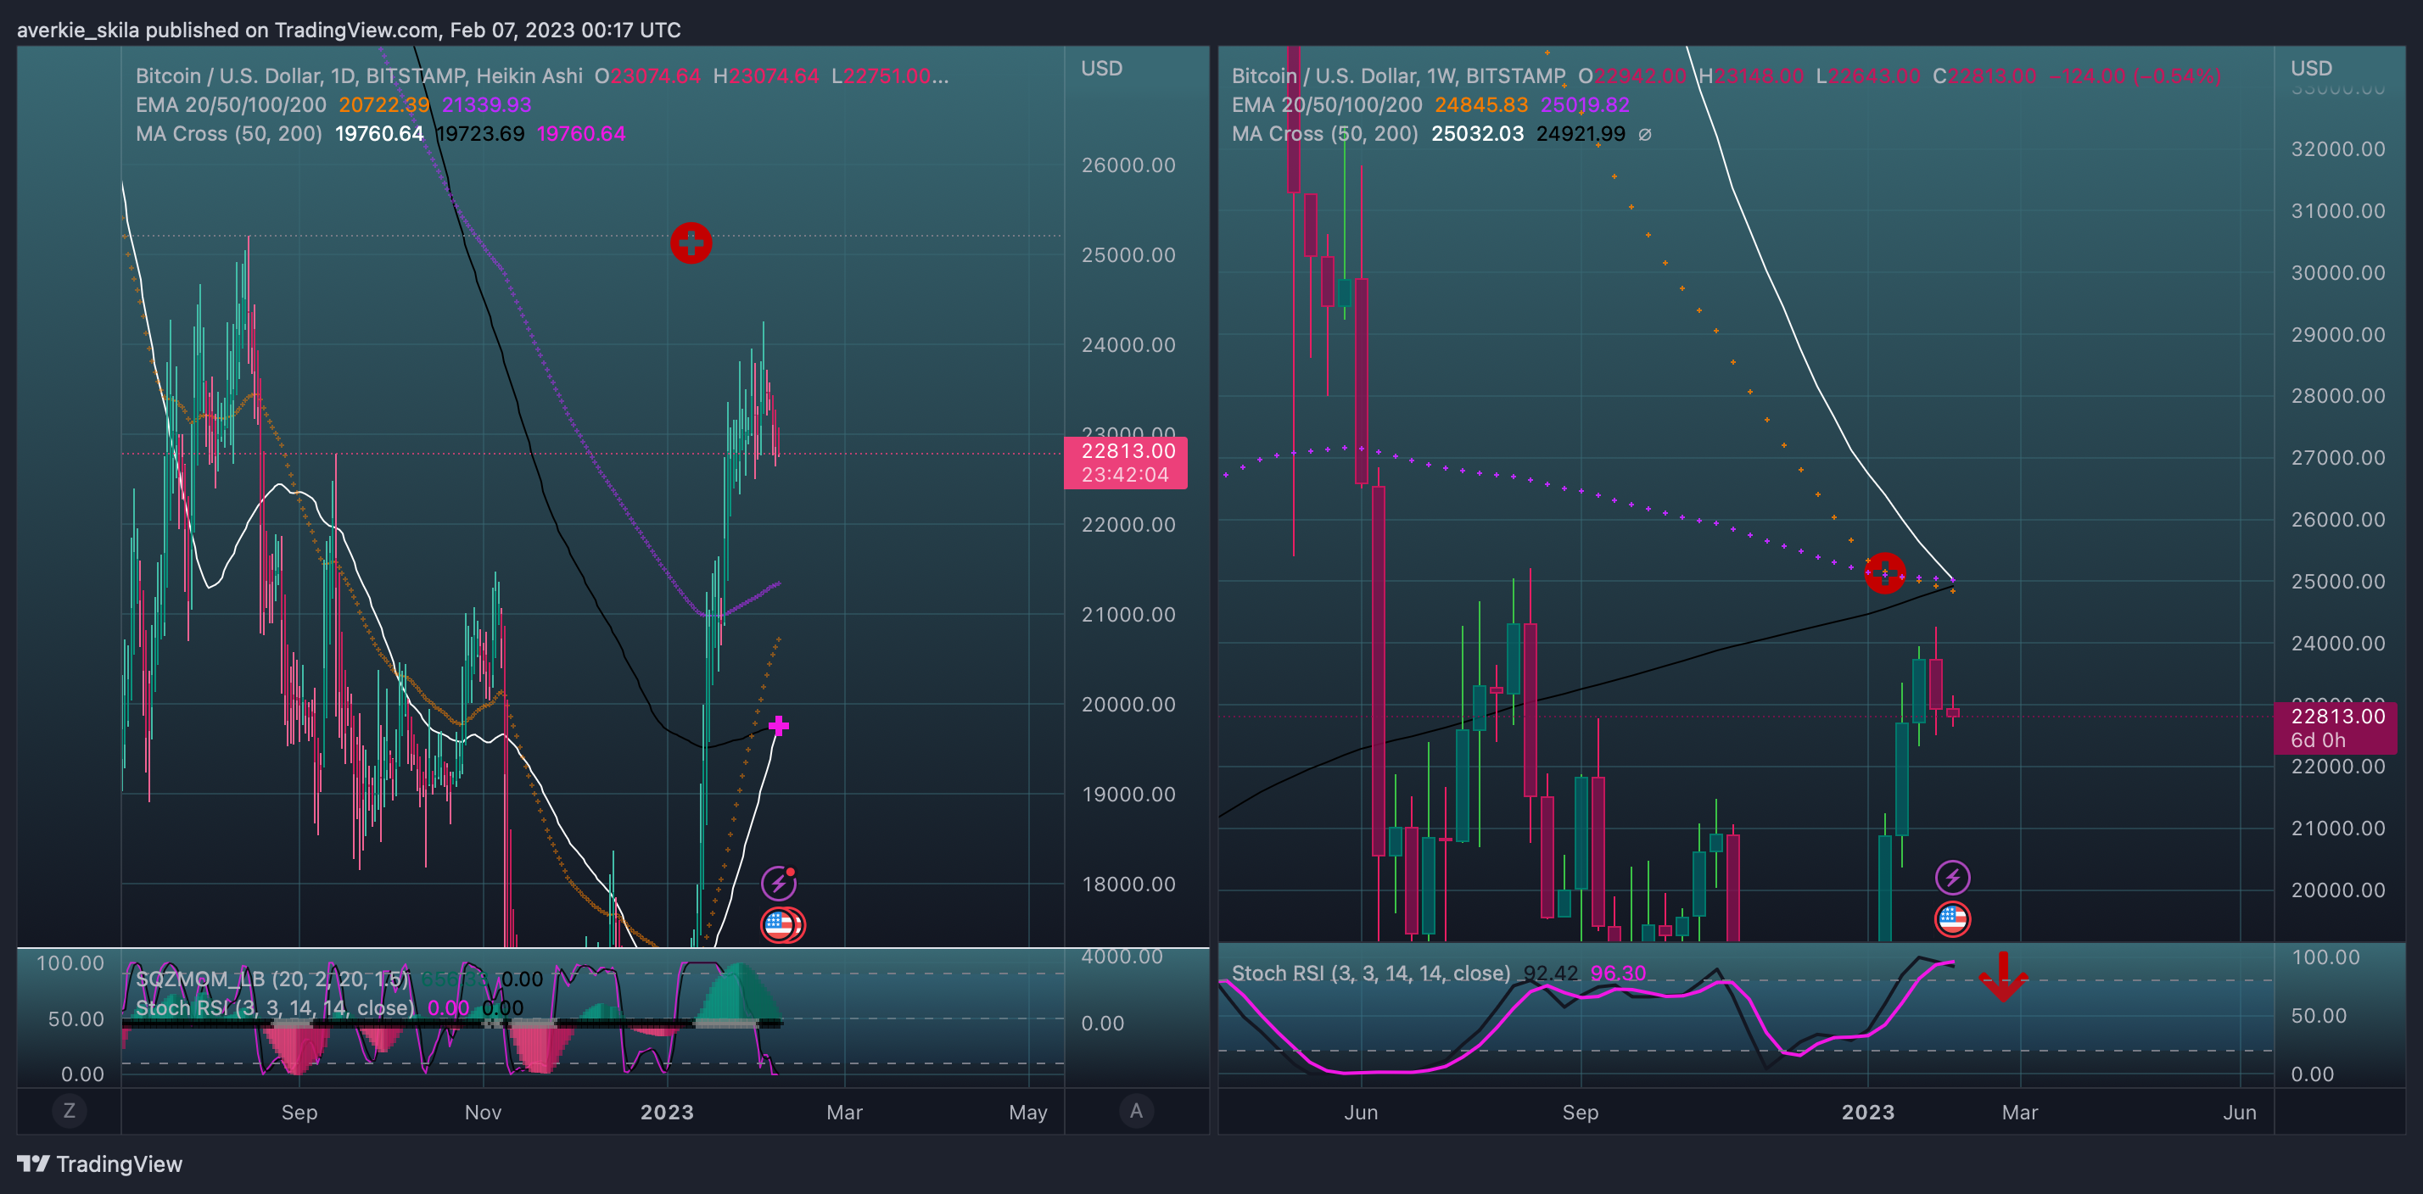Select the weekly Stoch RSI (3, 3, 14, 14, close) label
2423x1194 pixels.
point(1371,973)
